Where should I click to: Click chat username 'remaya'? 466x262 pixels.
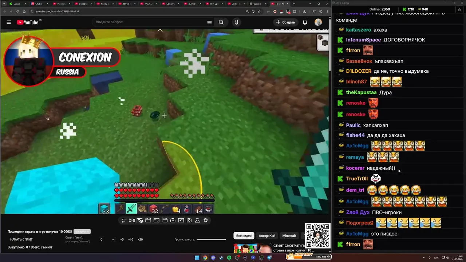coord(355,157)
